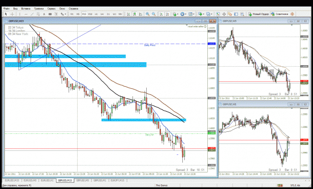This screenshot has height=189, width=313.
Task: Switch to the GBPUSD,M5 chart tab
Action: (x=83, y=180)
